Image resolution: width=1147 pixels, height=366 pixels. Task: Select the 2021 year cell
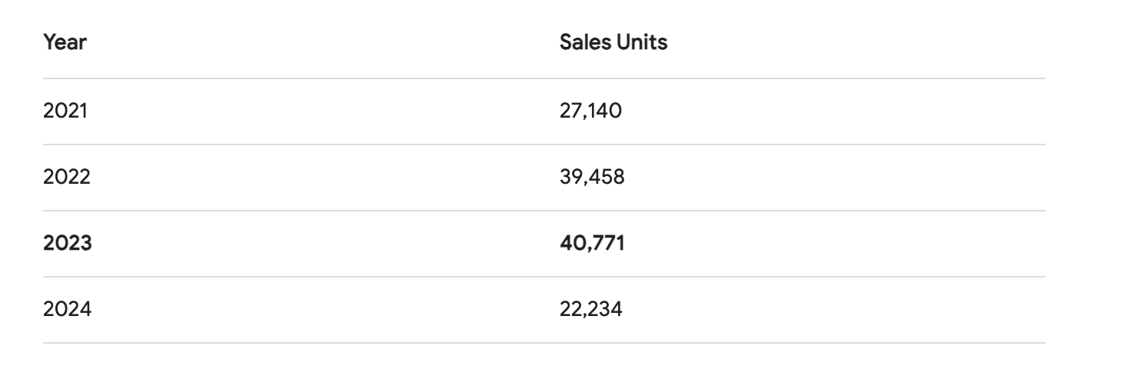click(x=65, y=111)
